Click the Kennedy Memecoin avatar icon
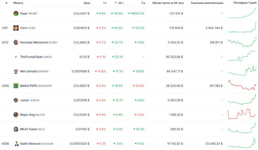259x150 pixels. pyautogui.click(x=16, y=42)
